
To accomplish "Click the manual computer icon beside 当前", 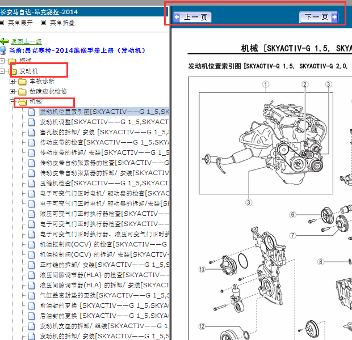I will click(3, 50).
